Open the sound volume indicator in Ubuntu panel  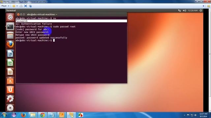click(x=184, y=10)
